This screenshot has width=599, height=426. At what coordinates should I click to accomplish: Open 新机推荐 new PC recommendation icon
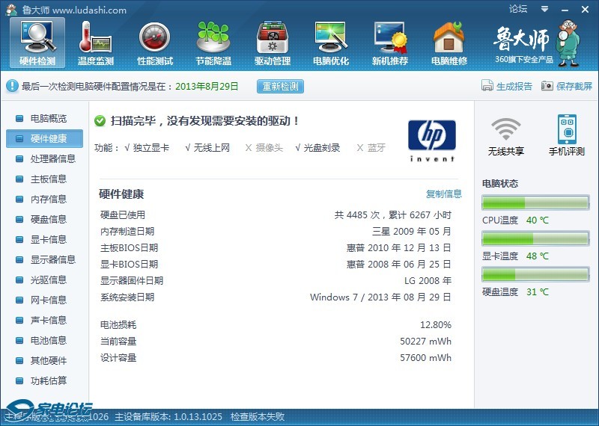coord(390,39)
